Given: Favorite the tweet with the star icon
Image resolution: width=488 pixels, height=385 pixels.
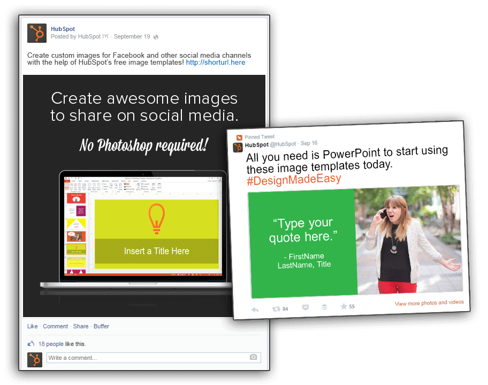Looking at the screenshot, I should pyautogui.click(x=344, y=306).
